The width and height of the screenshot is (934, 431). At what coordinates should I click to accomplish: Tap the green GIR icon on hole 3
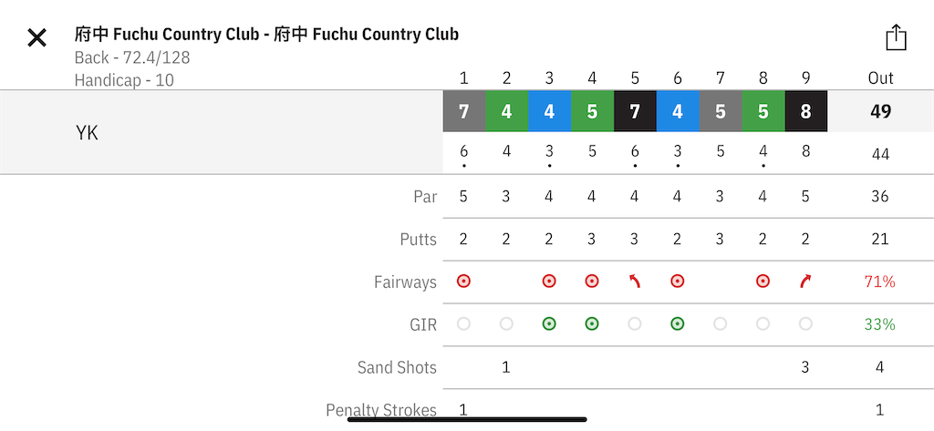tap(549, 323)
